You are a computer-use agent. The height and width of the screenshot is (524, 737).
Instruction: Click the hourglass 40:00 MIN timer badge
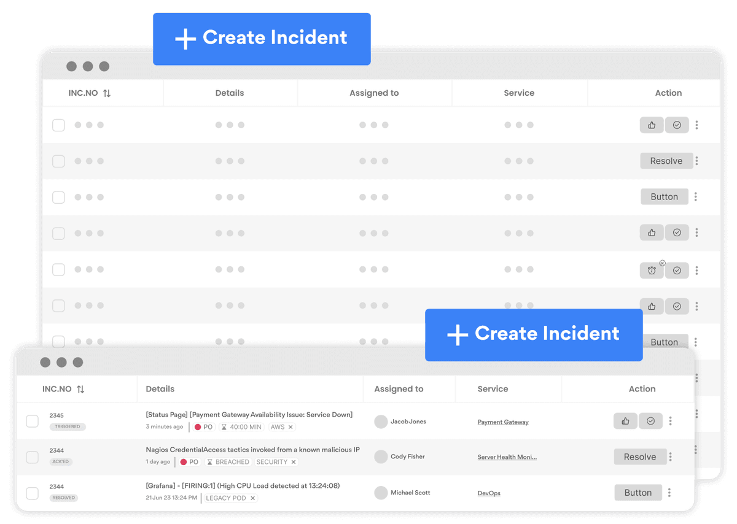point(241,426)
